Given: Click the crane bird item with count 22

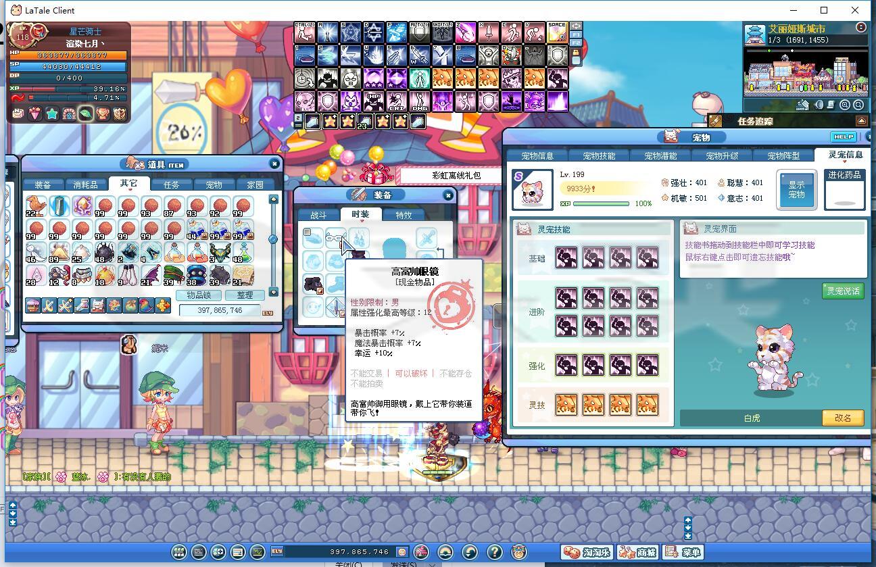Looking at the screenshot, I should point(36,206).
